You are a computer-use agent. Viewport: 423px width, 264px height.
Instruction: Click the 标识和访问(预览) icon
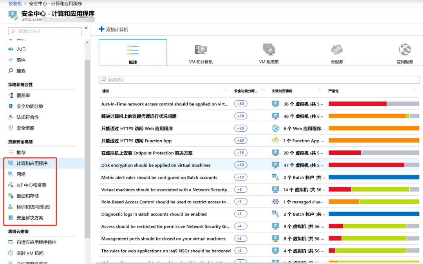(11, 207)
